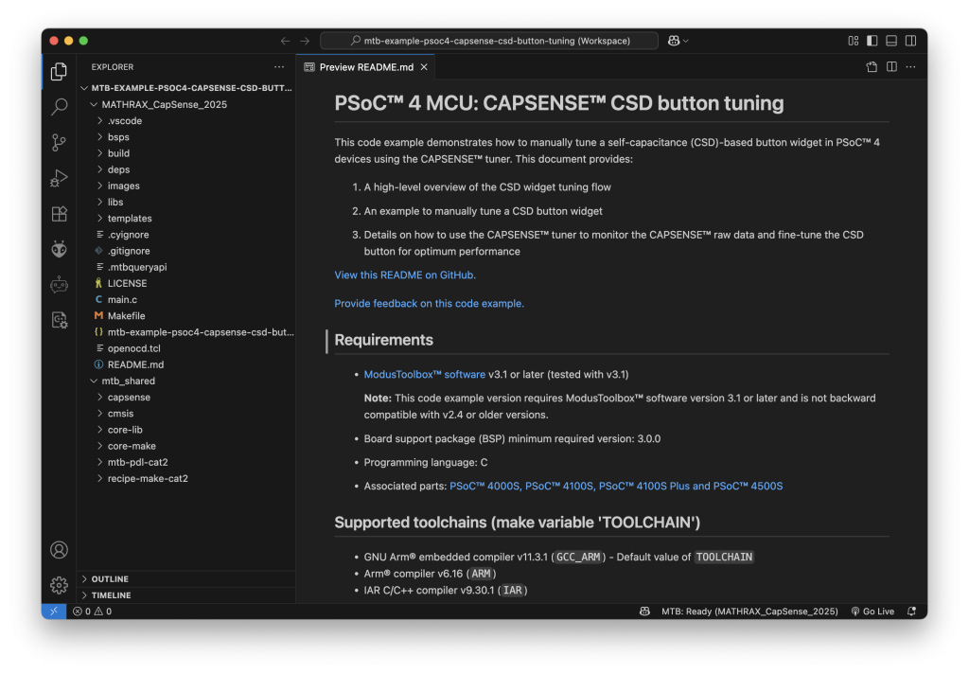The image size is (969, 674).
Task: Open the .mtbqueryapi file
Action: coord(186,267)
